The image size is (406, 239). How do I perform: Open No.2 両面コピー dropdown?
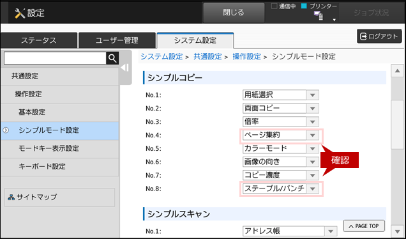(281, 109)
